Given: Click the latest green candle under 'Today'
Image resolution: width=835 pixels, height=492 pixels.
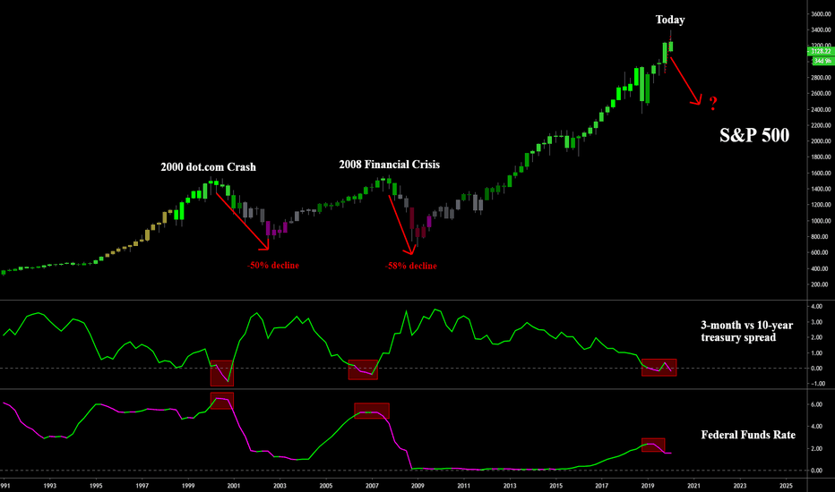Looking at the screenshot, I should pyautogui.click(x=670, y=47).
